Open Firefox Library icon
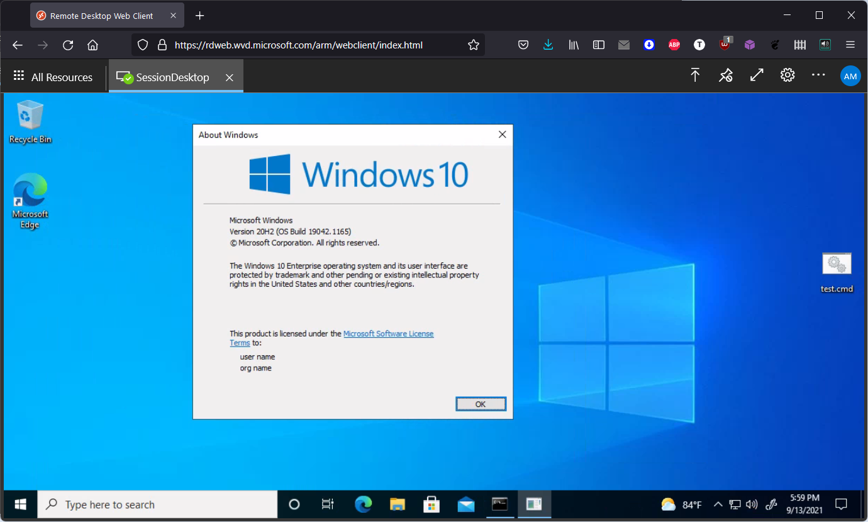Viewport: 868px width, 522px height. point(574,45)
